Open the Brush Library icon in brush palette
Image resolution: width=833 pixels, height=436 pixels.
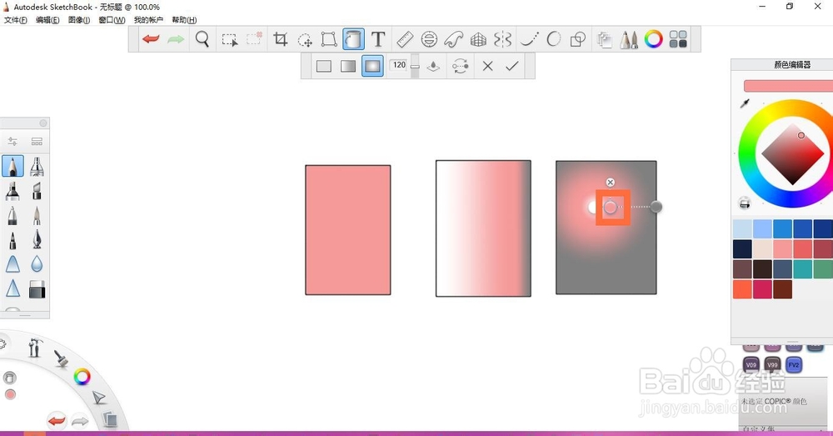pos(37,142)
